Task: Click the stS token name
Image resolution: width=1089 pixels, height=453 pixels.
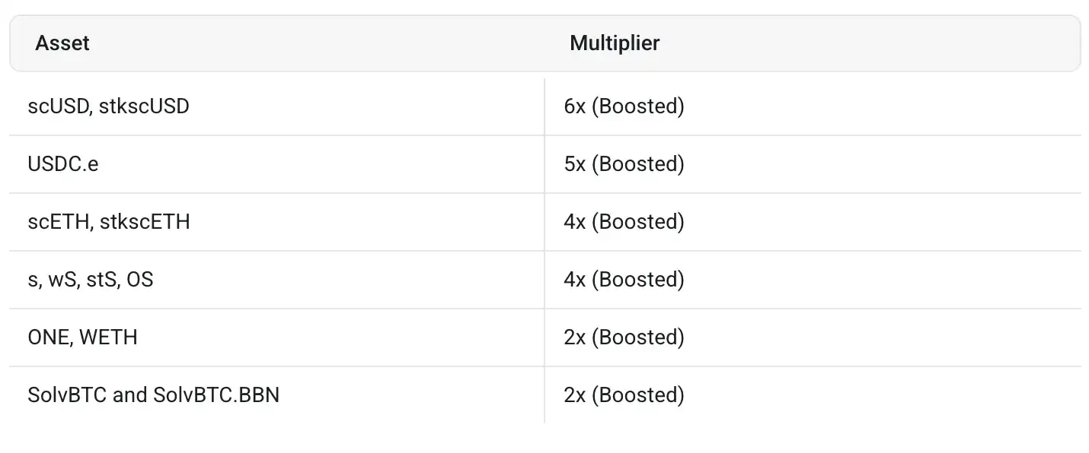Action: tap(104, 280)
